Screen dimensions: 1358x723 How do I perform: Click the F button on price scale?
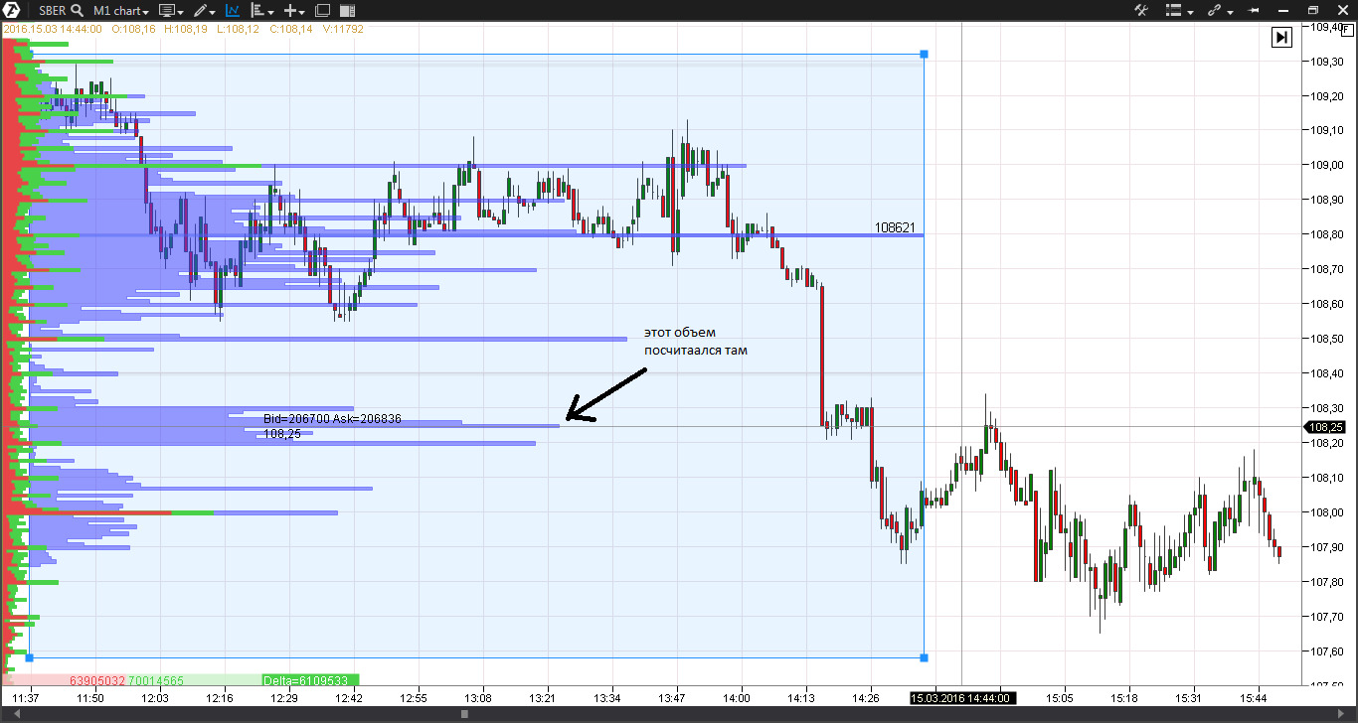tap(1348, 29)
